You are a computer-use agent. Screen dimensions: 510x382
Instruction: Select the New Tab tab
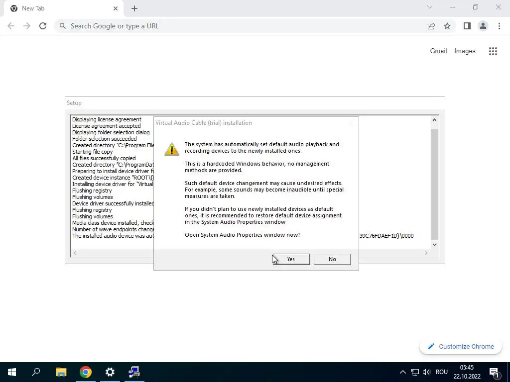63,8
